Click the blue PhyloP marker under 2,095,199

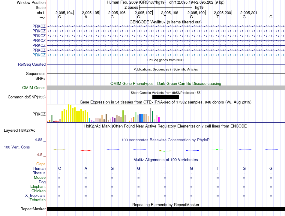point(192,150)
